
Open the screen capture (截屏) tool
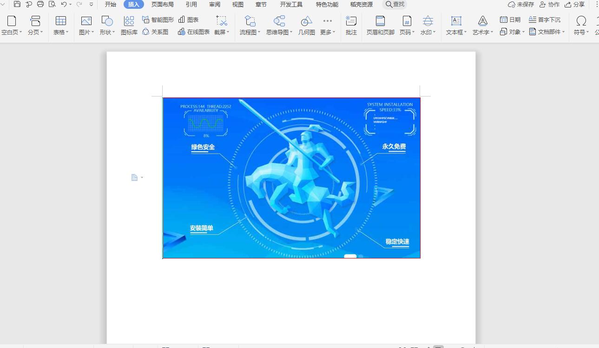222,25
